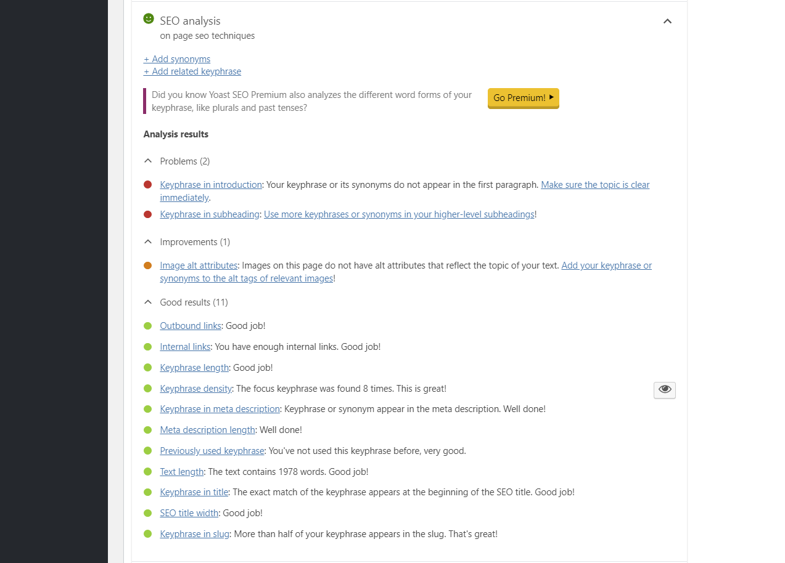
Task: Toggle the eye icon to highlight analysis marks
Action: pos(664,389)
